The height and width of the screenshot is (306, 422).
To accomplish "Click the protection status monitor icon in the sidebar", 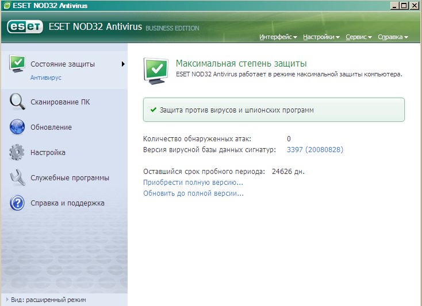I will pos(17,63).
